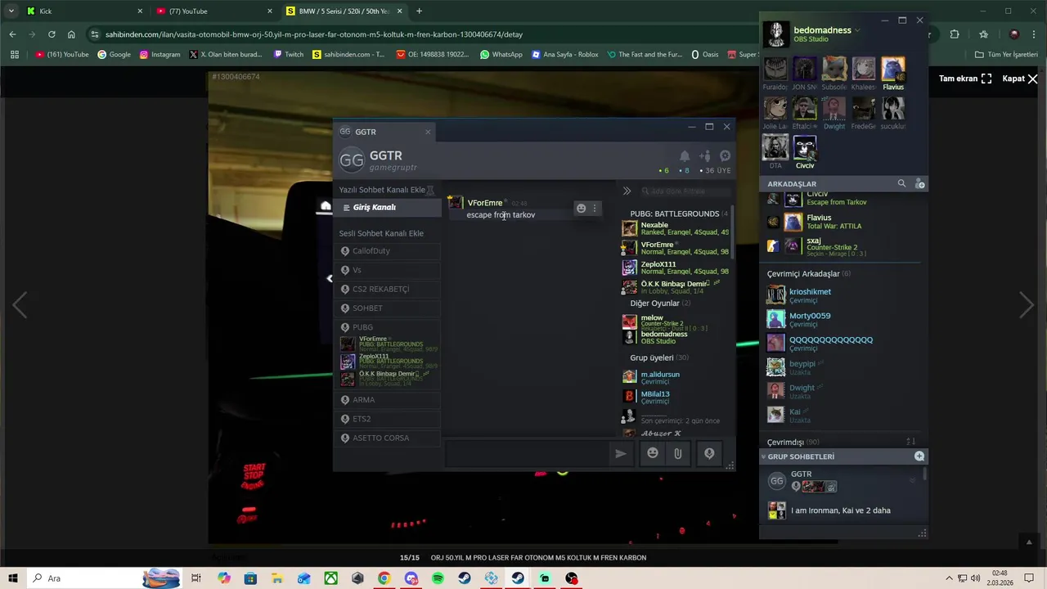Click Chrome extensions puzzle icon
1047x589 pixels.
click(955, 34)
